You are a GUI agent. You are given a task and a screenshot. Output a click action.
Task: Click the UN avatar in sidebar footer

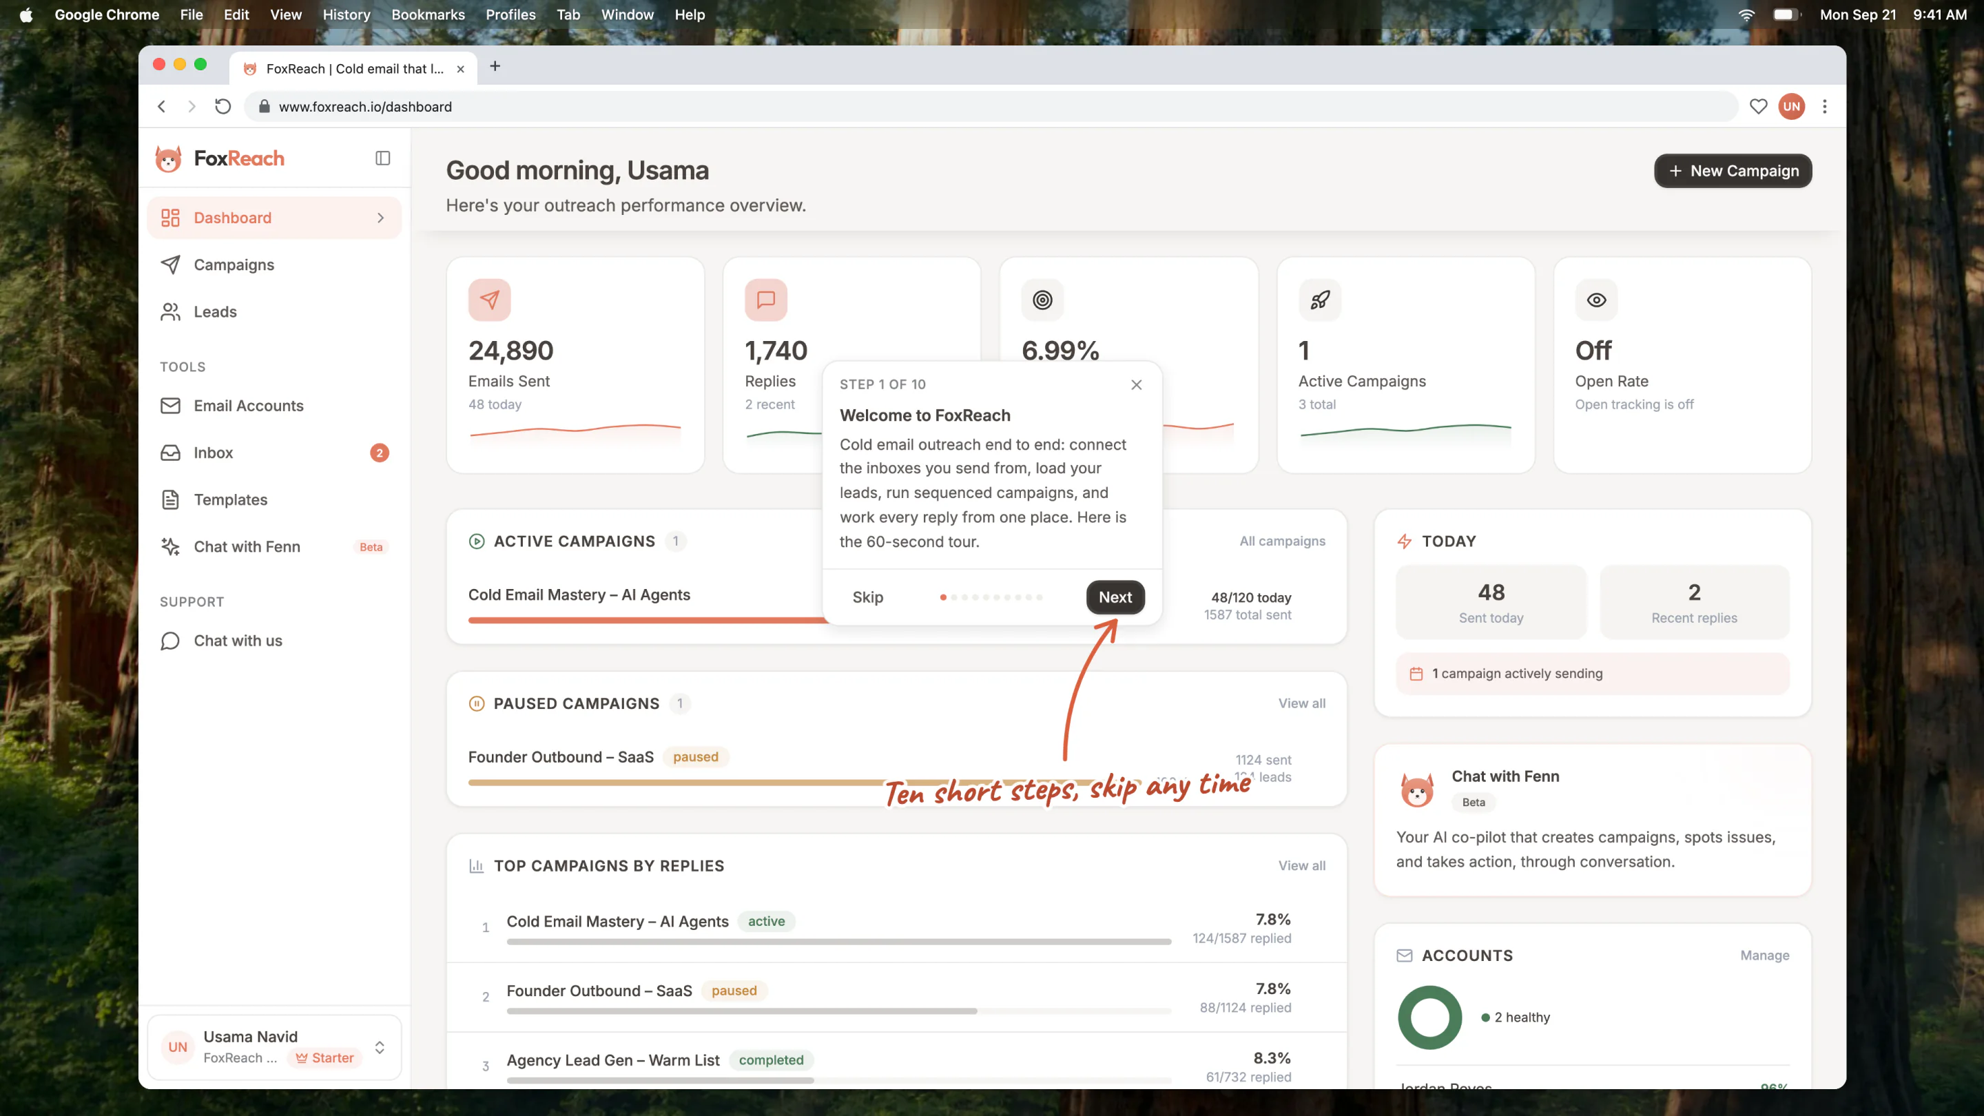178,1047
